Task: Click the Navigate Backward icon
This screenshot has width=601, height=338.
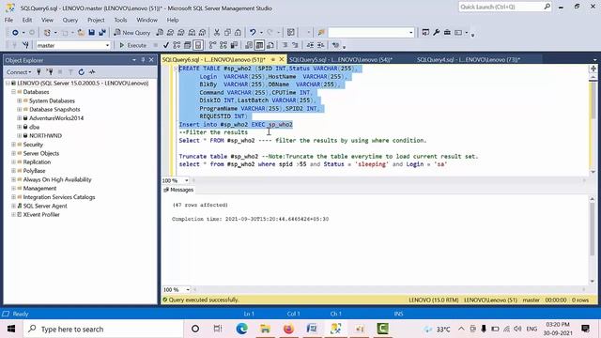Action: [15, 33]
